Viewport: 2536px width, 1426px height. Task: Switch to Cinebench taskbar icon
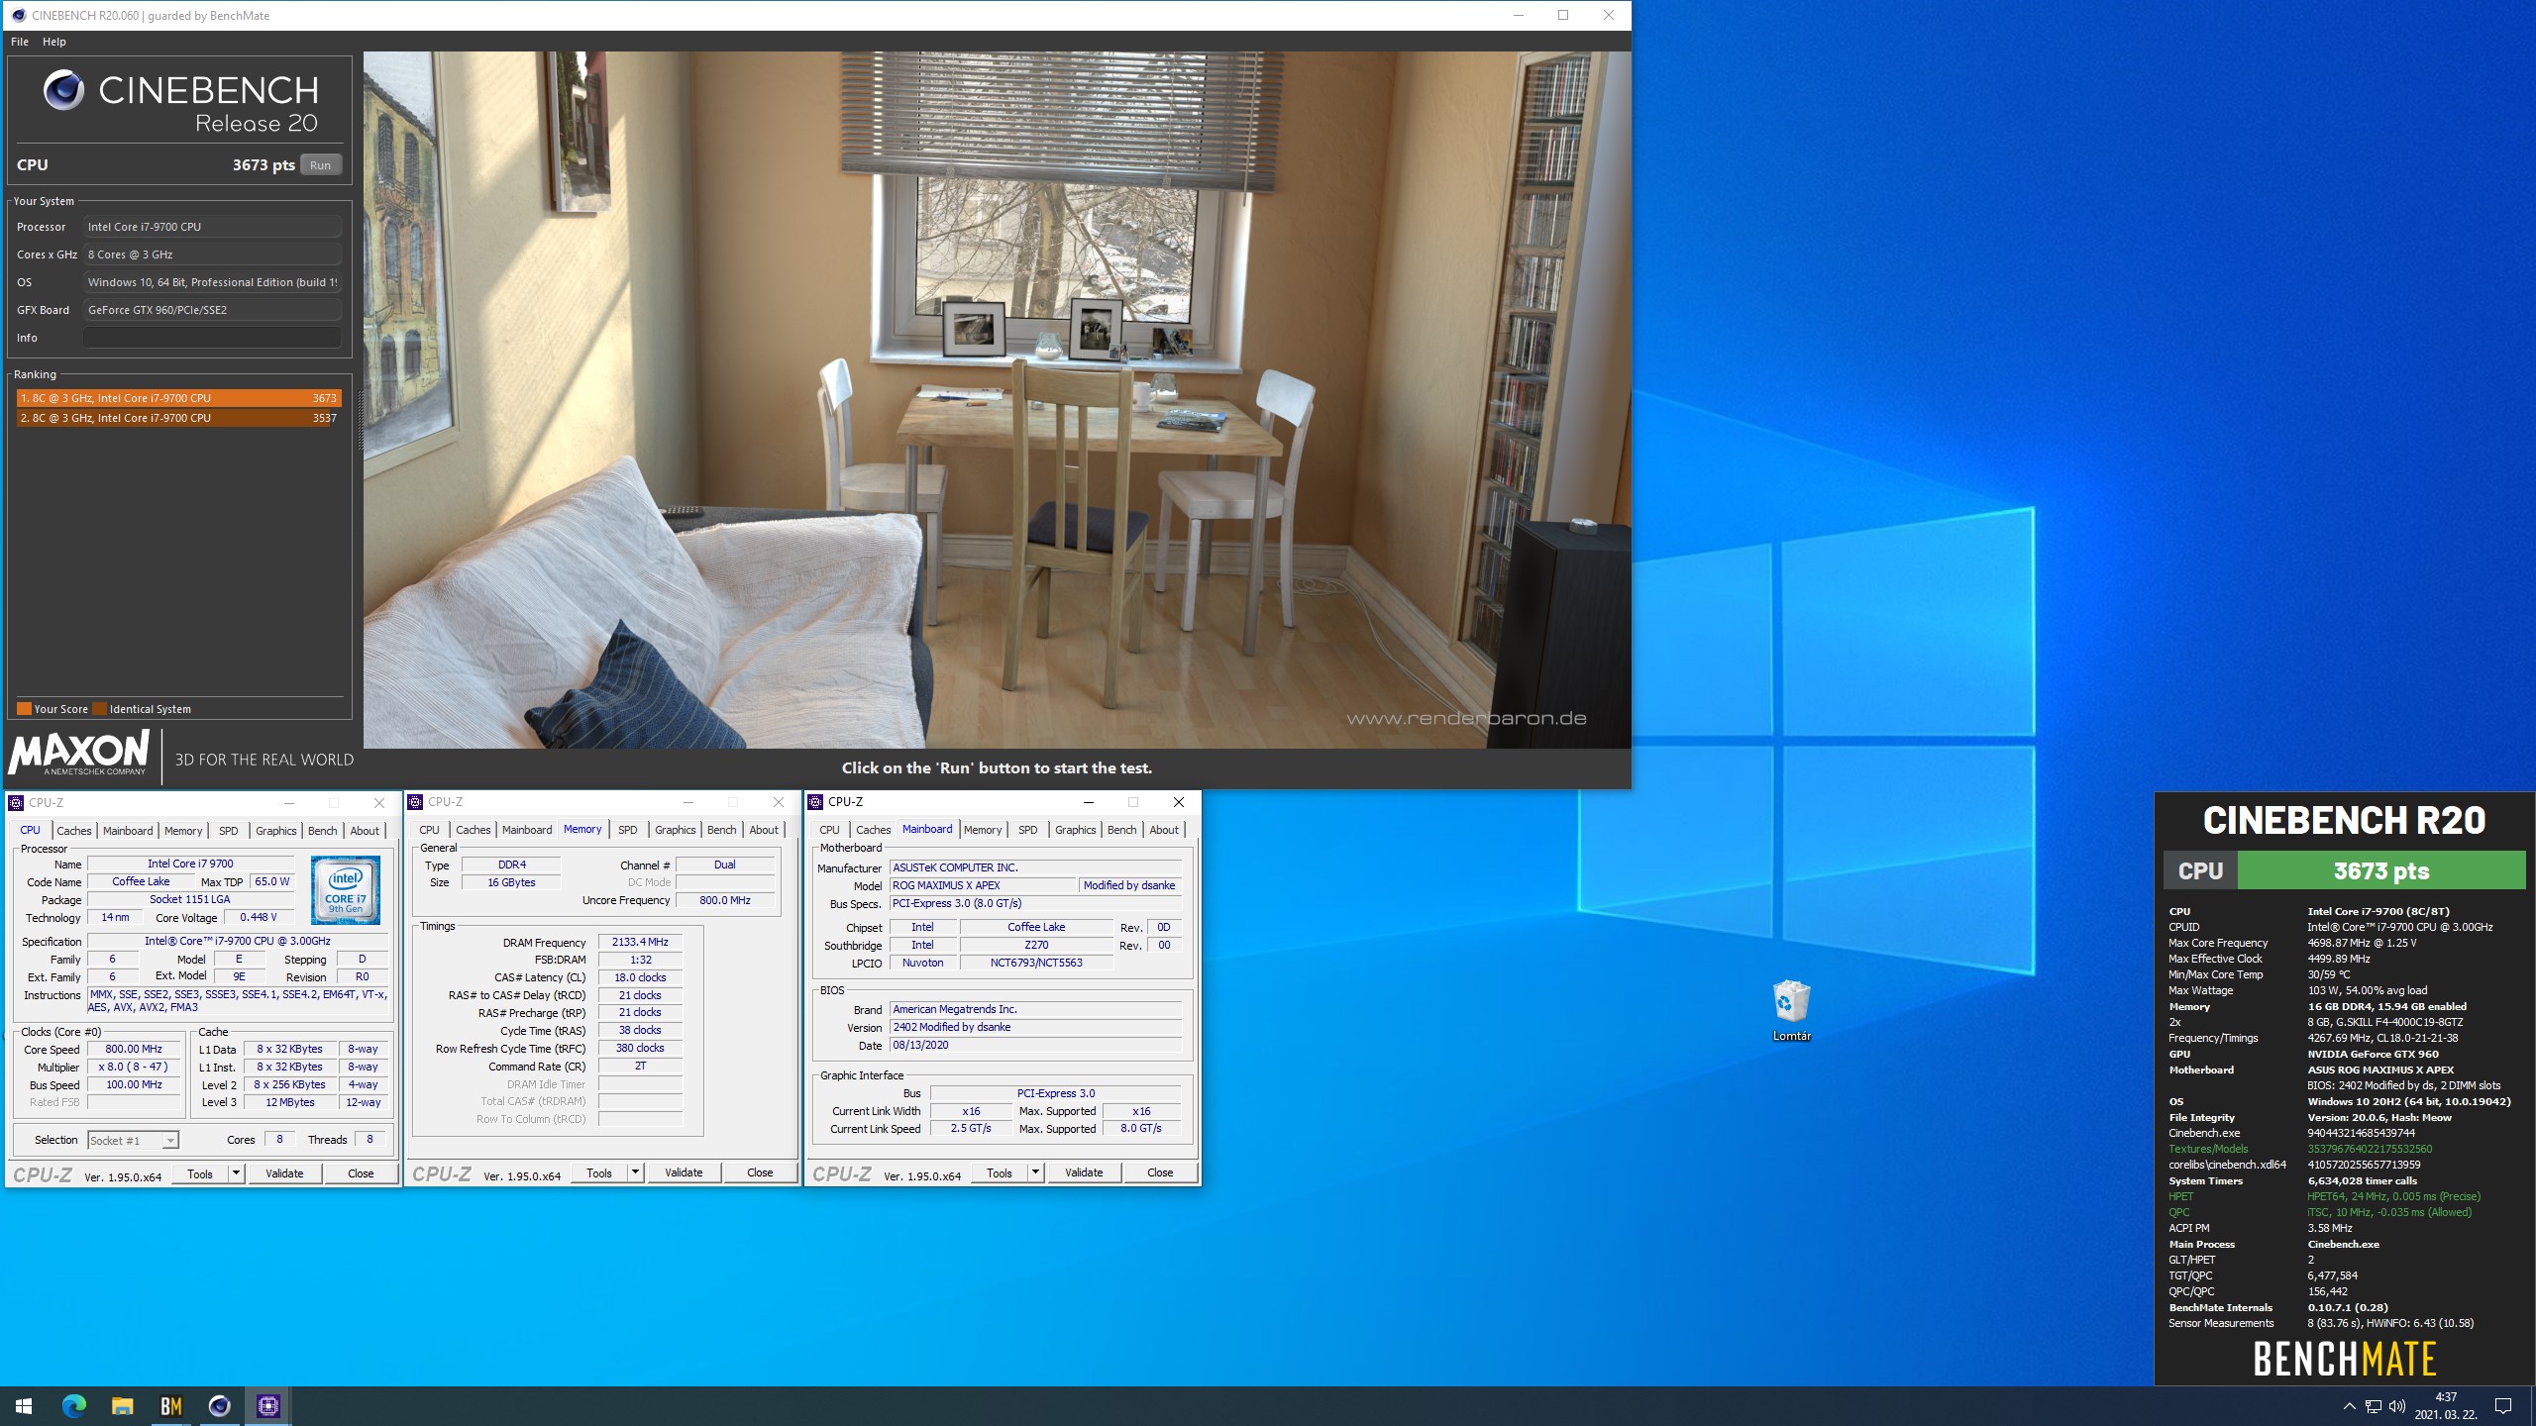[219, 1405]
